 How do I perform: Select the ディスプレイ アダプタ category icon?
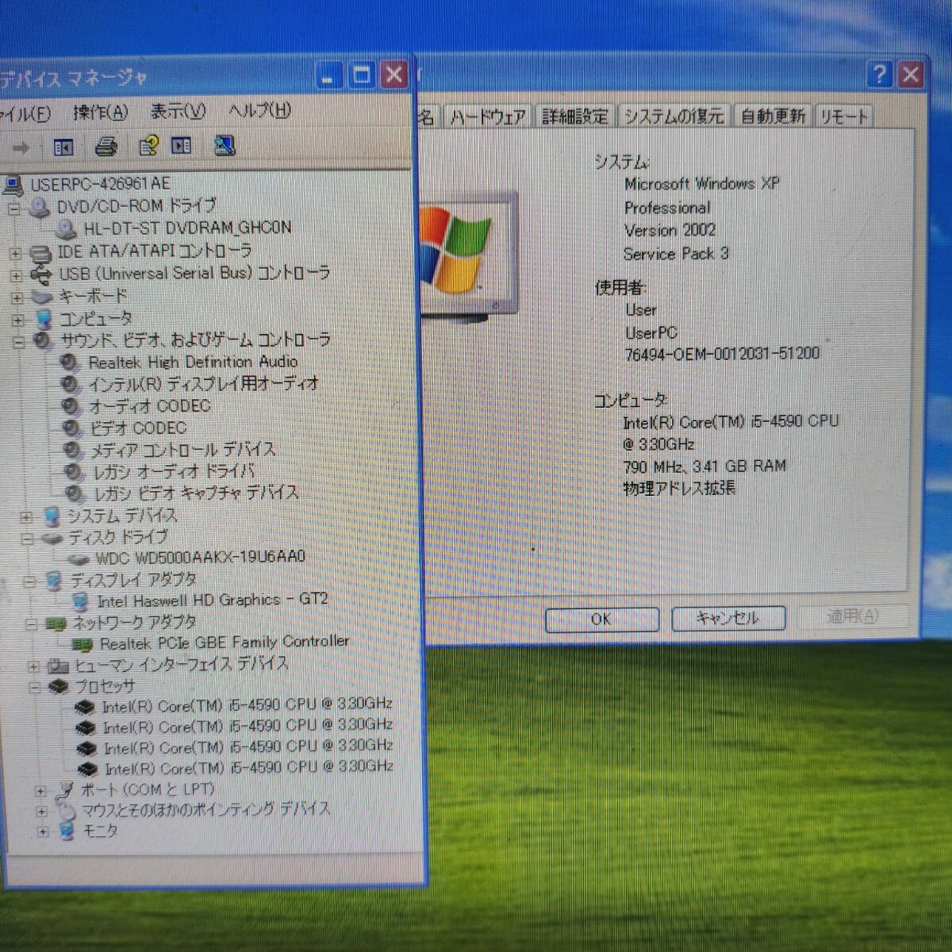[54, 581]
